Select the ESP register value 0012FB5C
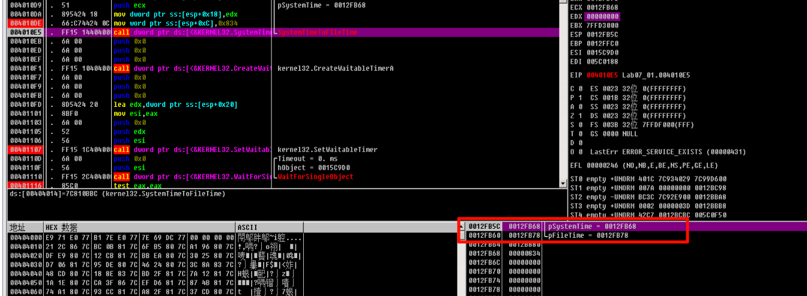The height and width of the screenshot is (296, 807). (x=602, y=34)
